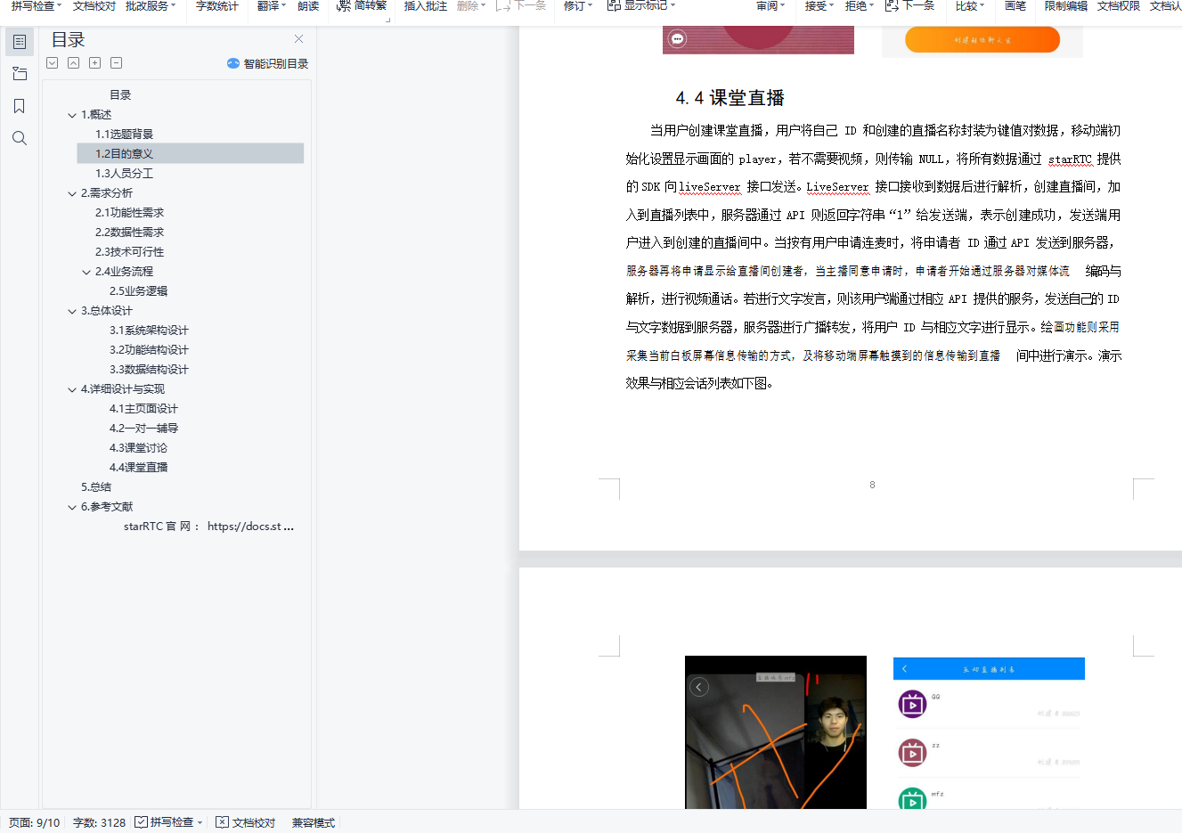Click the 限制编辑 toolbar item
Image resolution: width=1182 pixels, height=833 pixels.
pos(1066,5)
